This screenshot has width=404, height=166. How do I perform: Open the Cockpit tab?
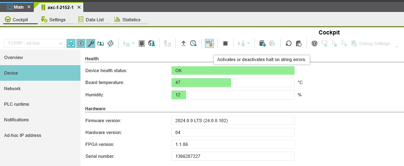point(21,20)
